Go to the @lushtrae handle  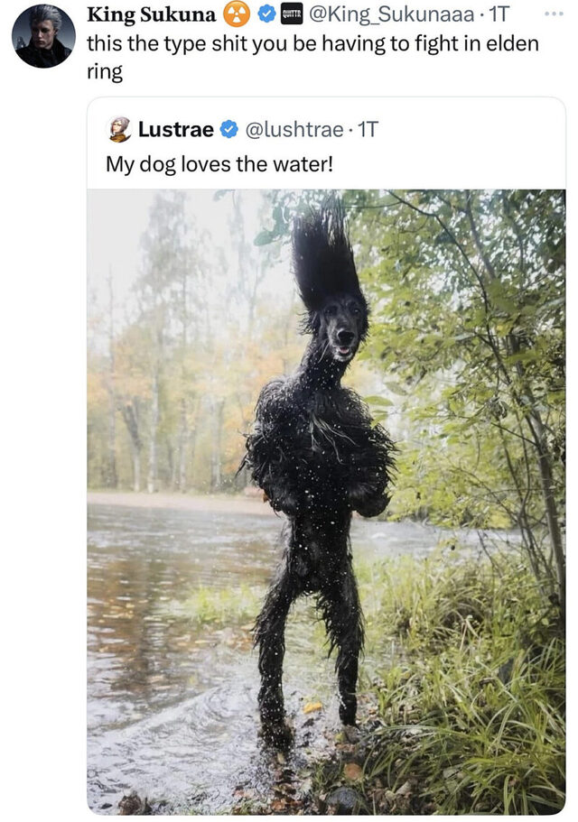294,130
